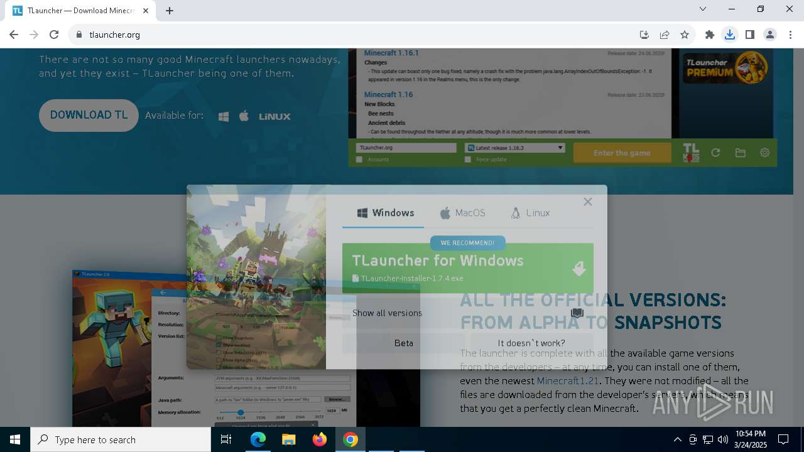Click the taskbar search box
804x452 pixels.
coord(121,439)
